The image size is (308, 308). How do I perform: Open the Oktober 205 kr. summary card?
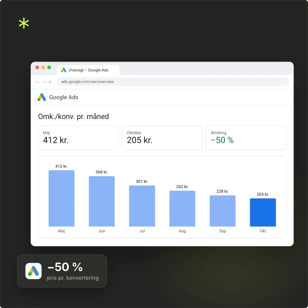click(162, 138)
